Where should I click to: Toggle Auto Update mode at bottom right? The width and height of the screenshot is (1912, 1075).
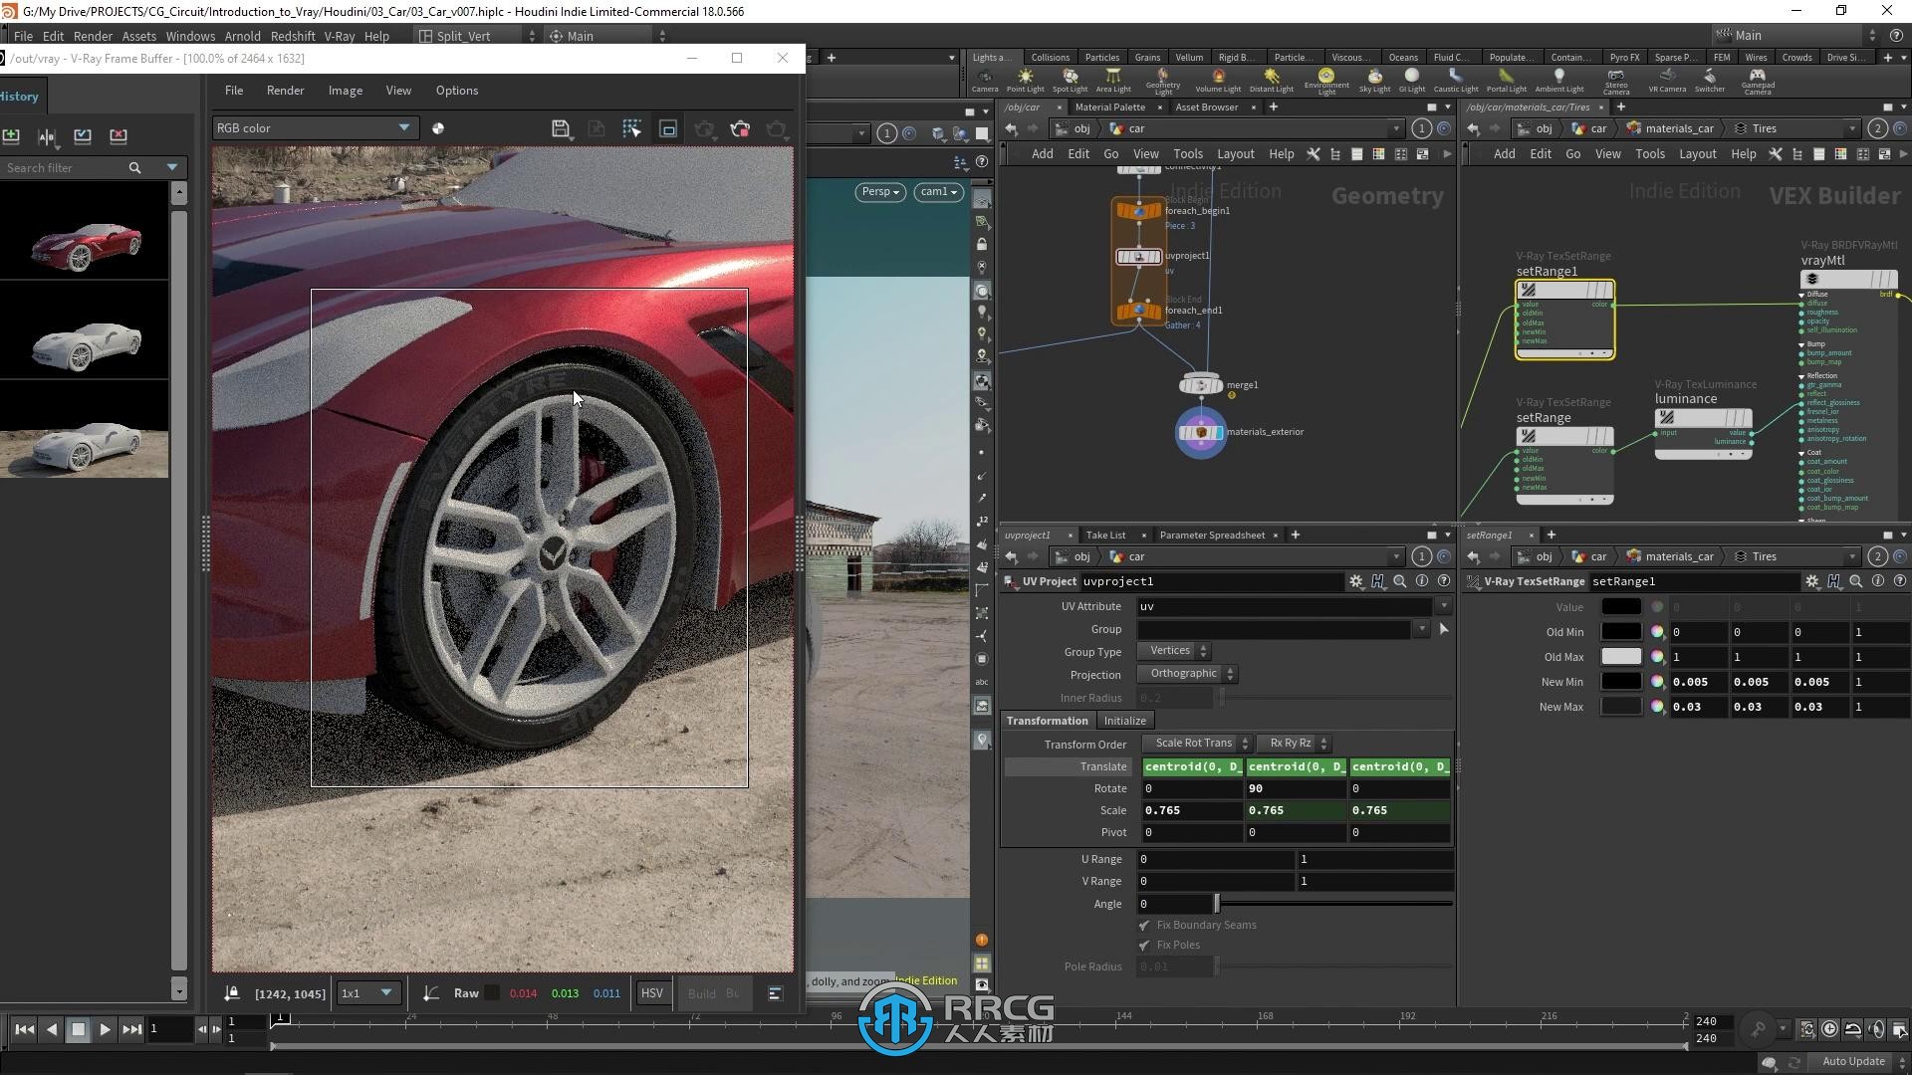1853,1062
